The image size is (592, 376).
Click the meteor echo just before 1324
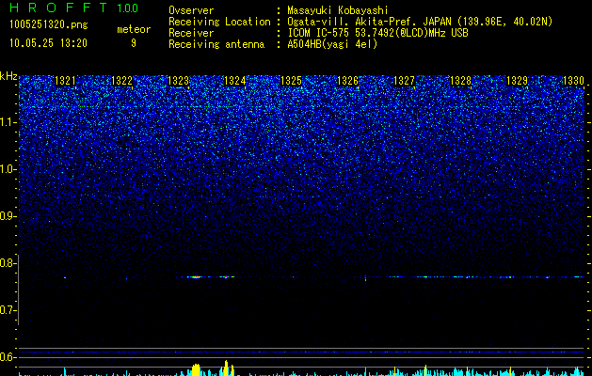pos(226,277)
